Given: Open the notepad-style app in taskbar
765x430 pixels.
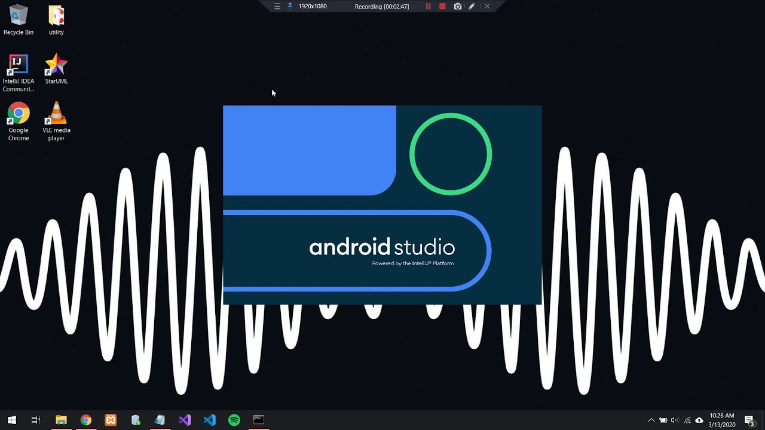Looking at the screenshot, I should pyautogui.click(x=160, y=420).
